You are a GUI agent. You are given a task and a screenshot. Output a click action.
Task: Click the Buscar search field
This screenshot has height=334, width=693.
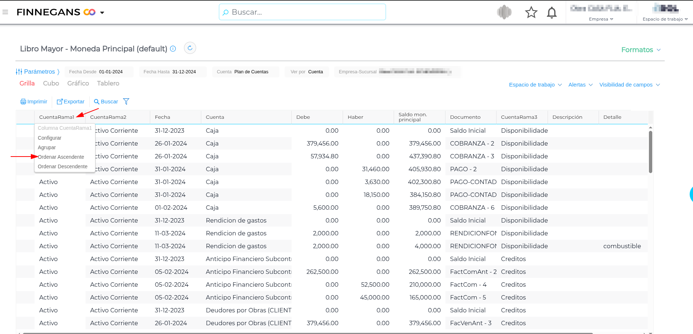pyautogui.click(x=302, y=12)
